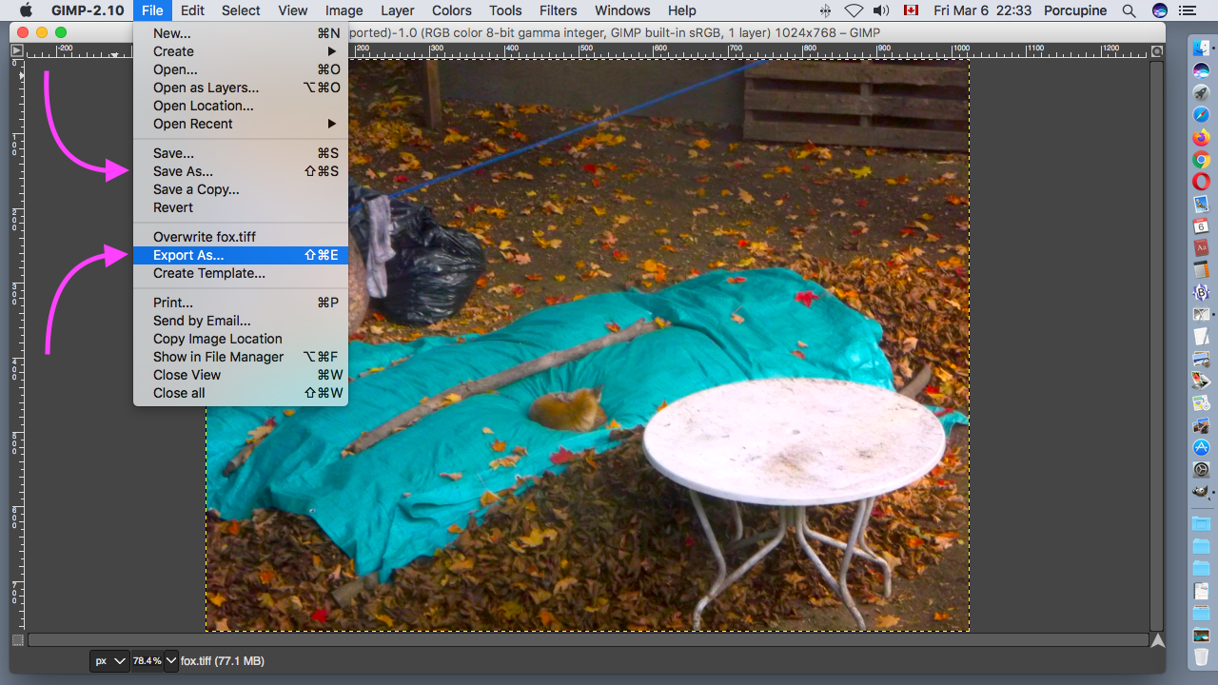The image size is (1218, 685).
Task: Open Chrome from the Dock
Action: 1201,159
